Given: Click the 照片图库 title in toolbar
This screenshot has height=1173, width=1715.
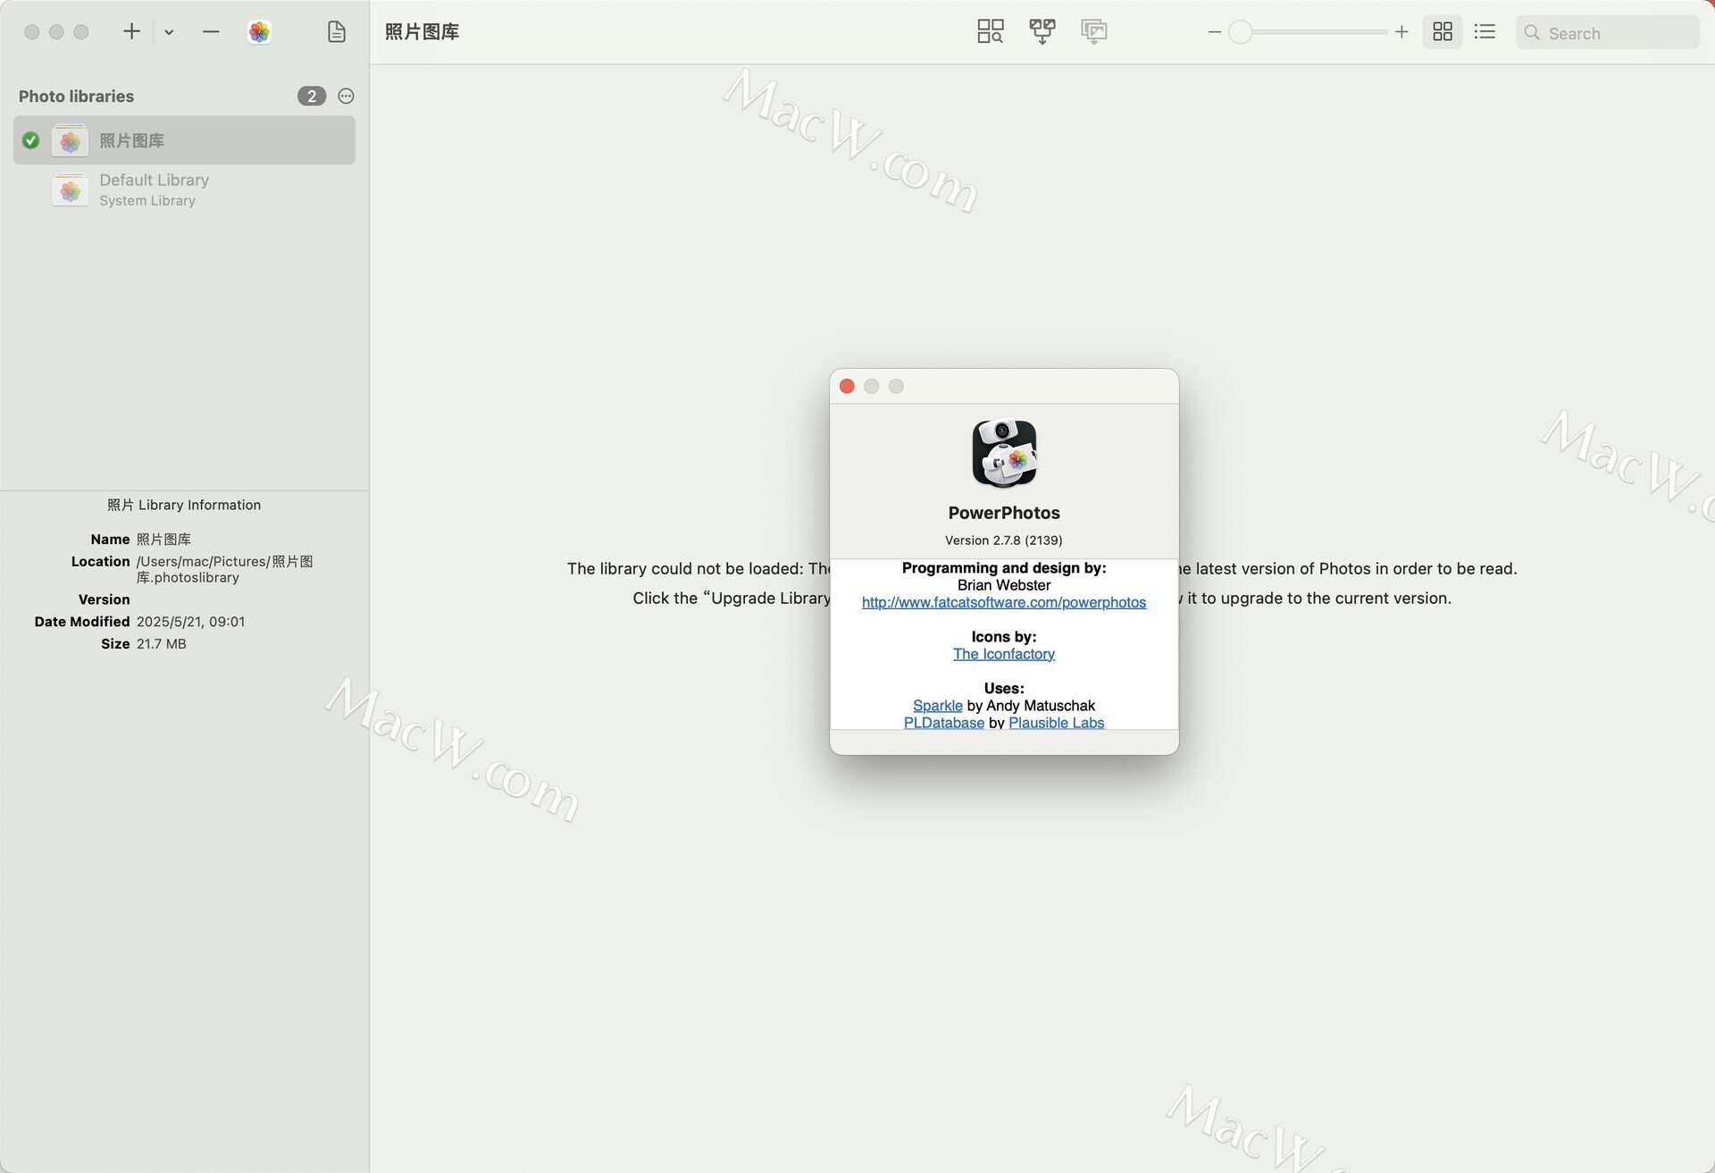Looking at the screenshot, I should (x=422, y=32).
